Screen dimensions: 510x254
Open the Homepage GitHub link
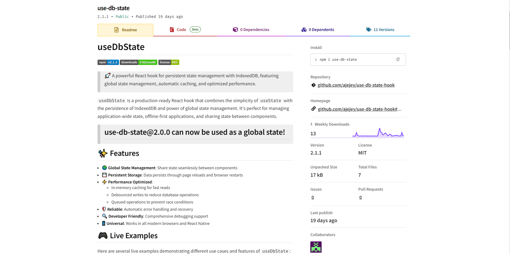360,109
